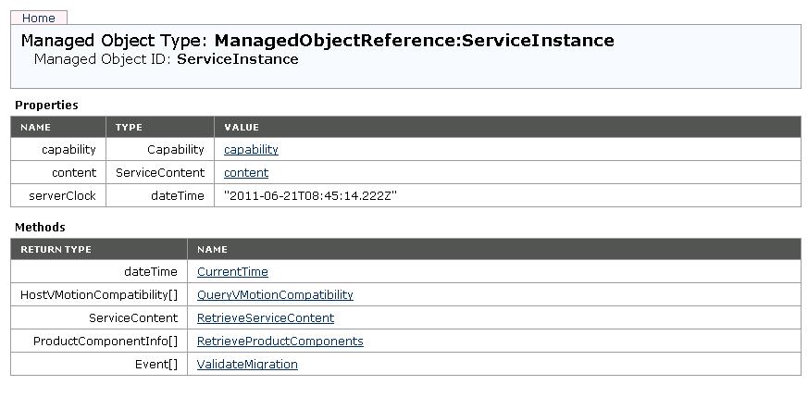808x410 pixels.
Task: Click the RETURN TYPE column header
Action: coord(56,249)
